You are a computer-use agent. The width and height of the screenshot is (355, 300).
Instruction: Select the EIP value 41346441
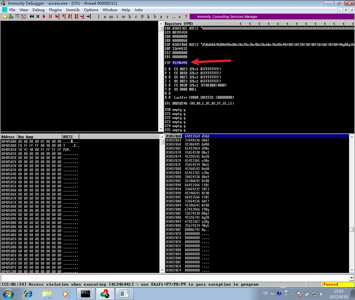coord(180,62)
